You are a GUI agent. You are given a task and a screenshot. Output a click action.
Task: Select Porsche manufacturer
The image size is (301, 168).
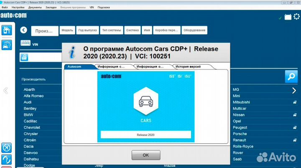tap(240, 134)
